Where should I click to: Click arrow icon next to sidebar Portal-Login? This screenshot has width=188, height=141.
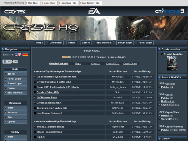tap(5, 79)
